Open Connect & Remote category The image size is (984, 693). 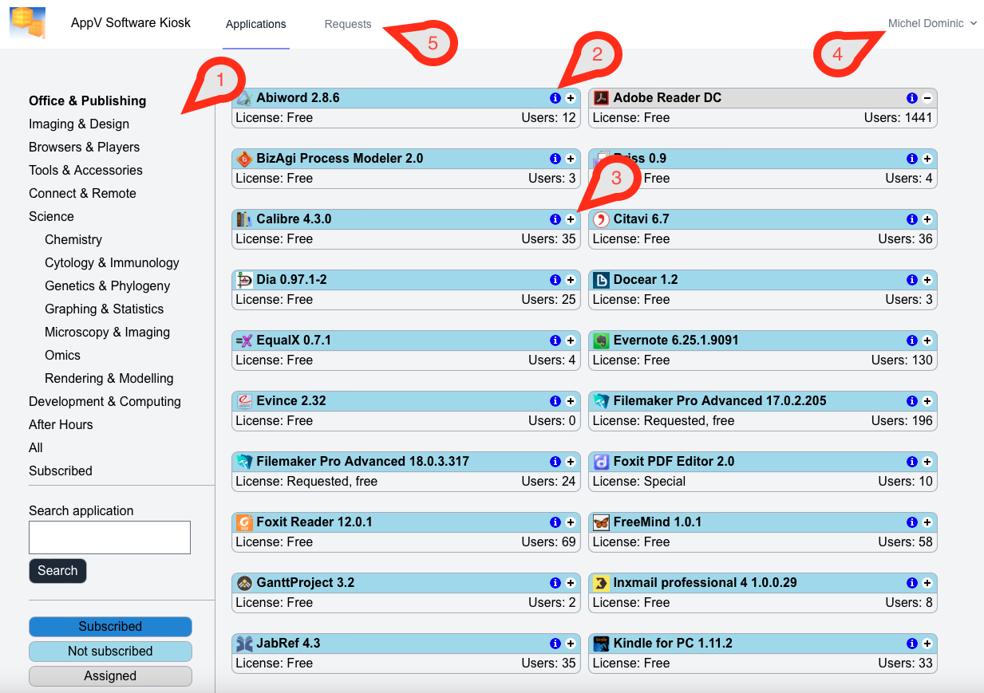[x=82, y=193]
